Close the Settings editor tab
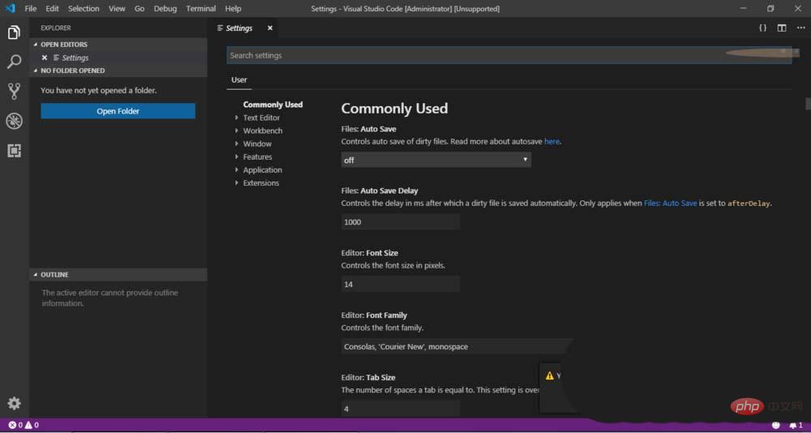This screenshot has width=811, height=433. pos(270,28)
